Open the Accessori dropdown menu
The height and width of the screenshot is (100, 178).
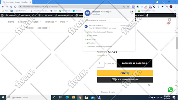[44, 28]
